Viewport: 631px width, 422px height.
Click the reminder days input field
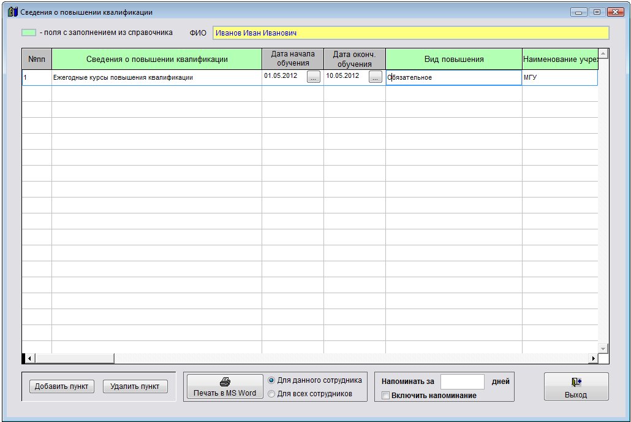462,382
